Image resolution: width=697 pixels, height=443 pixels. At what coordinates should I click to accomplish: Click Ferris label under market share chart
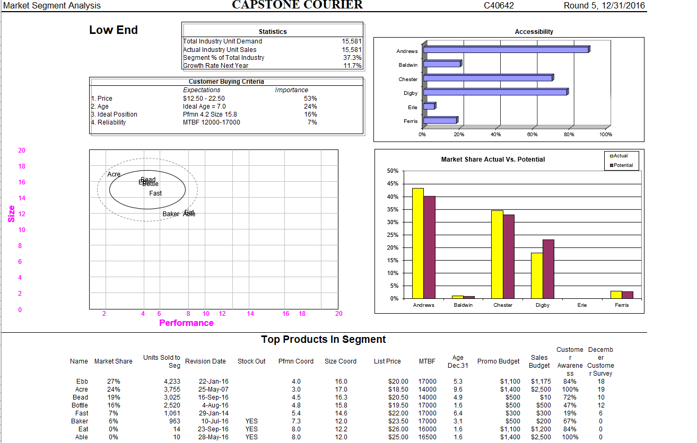pyautogui.click(x=622, y=305)
